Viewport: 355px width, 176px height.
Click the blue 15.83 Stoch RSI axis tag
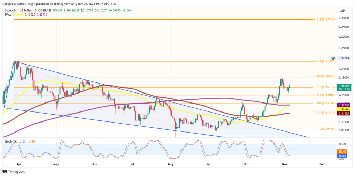[342, 156]
